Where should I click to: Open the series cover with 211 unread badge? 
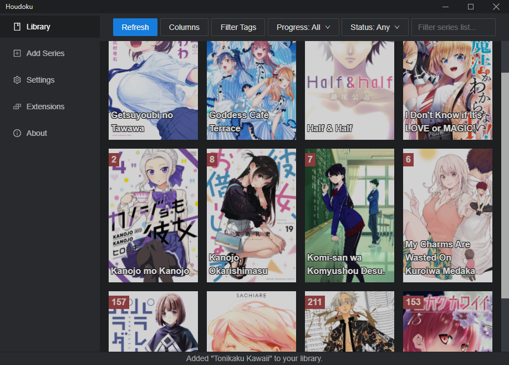[349, 322]
